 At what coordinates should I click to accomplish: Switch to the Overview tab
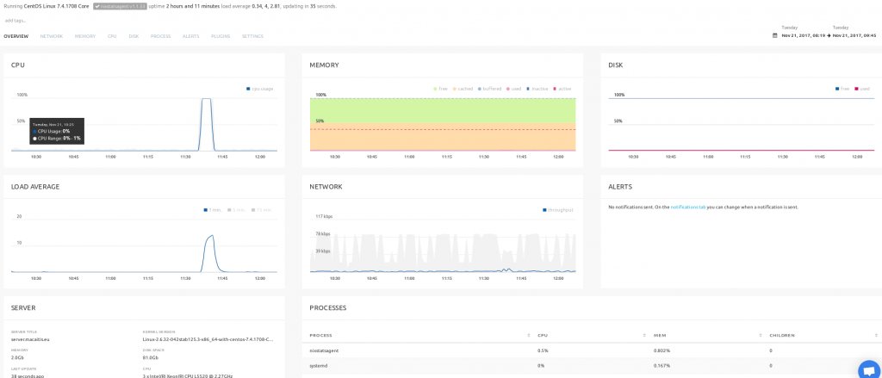coord(16,36)
